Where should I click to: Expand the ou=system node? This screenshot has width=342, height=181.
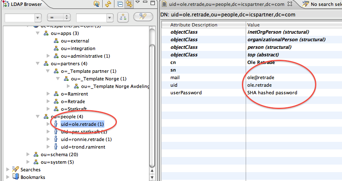tap(28, 162)
